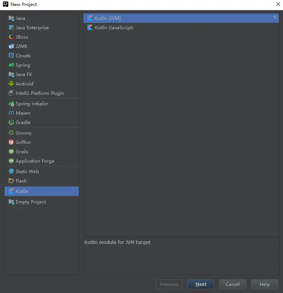The width and height of the screenshot is (283, 293).
Task: Select Kotlin (JavaScript) template text
Action: point(114,28)
